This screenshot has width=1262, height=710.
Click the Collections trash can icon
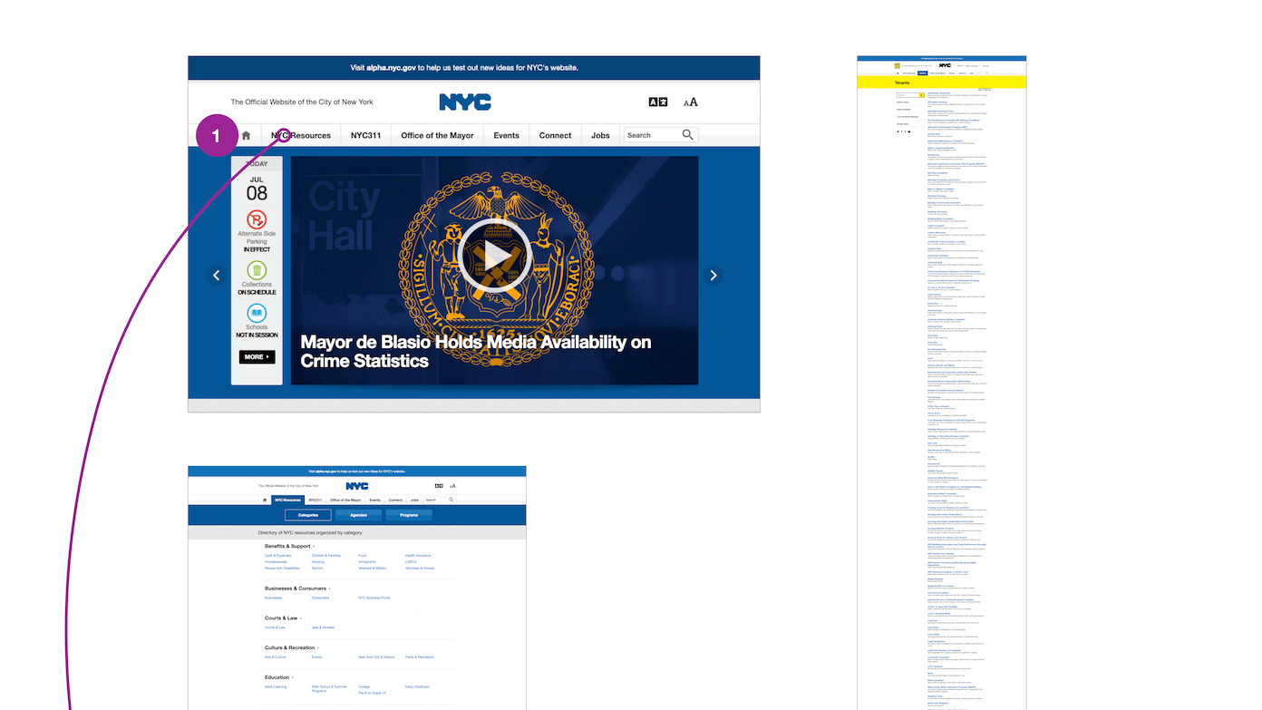pos(257,272)
